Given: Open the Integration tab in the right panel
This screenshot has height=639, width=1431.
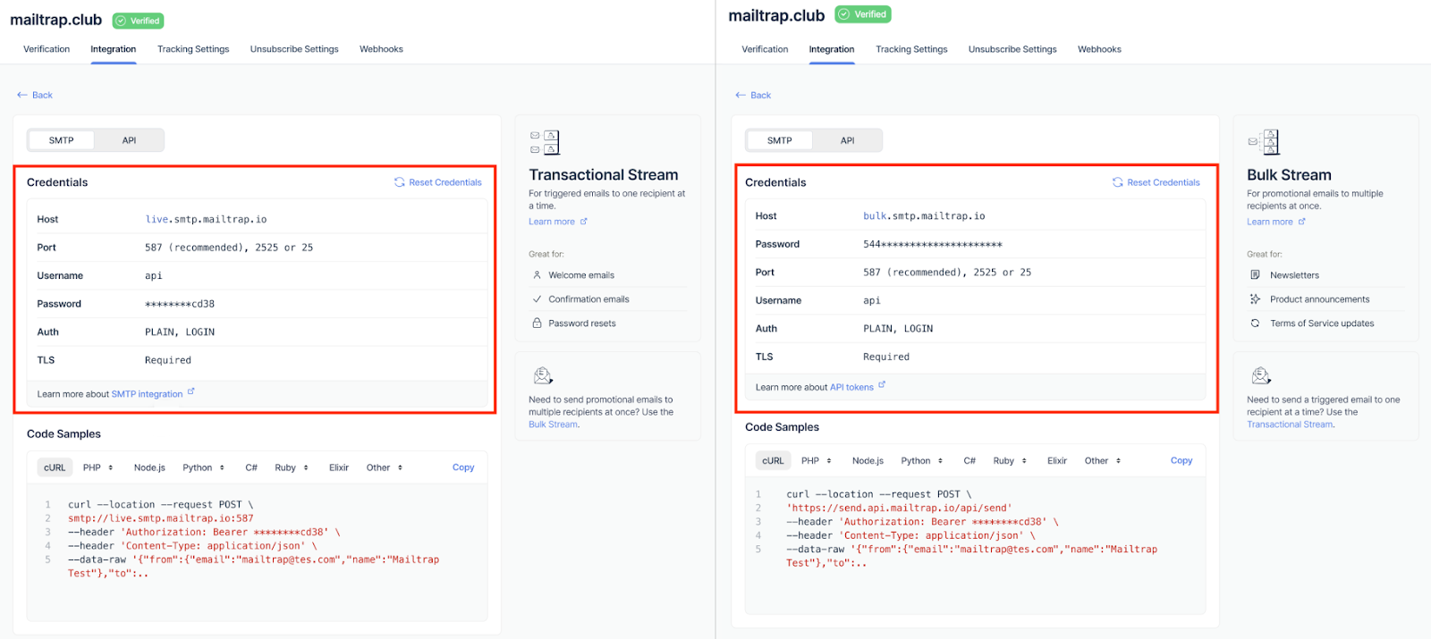Looking at the screenshot, I should [832, 49].
